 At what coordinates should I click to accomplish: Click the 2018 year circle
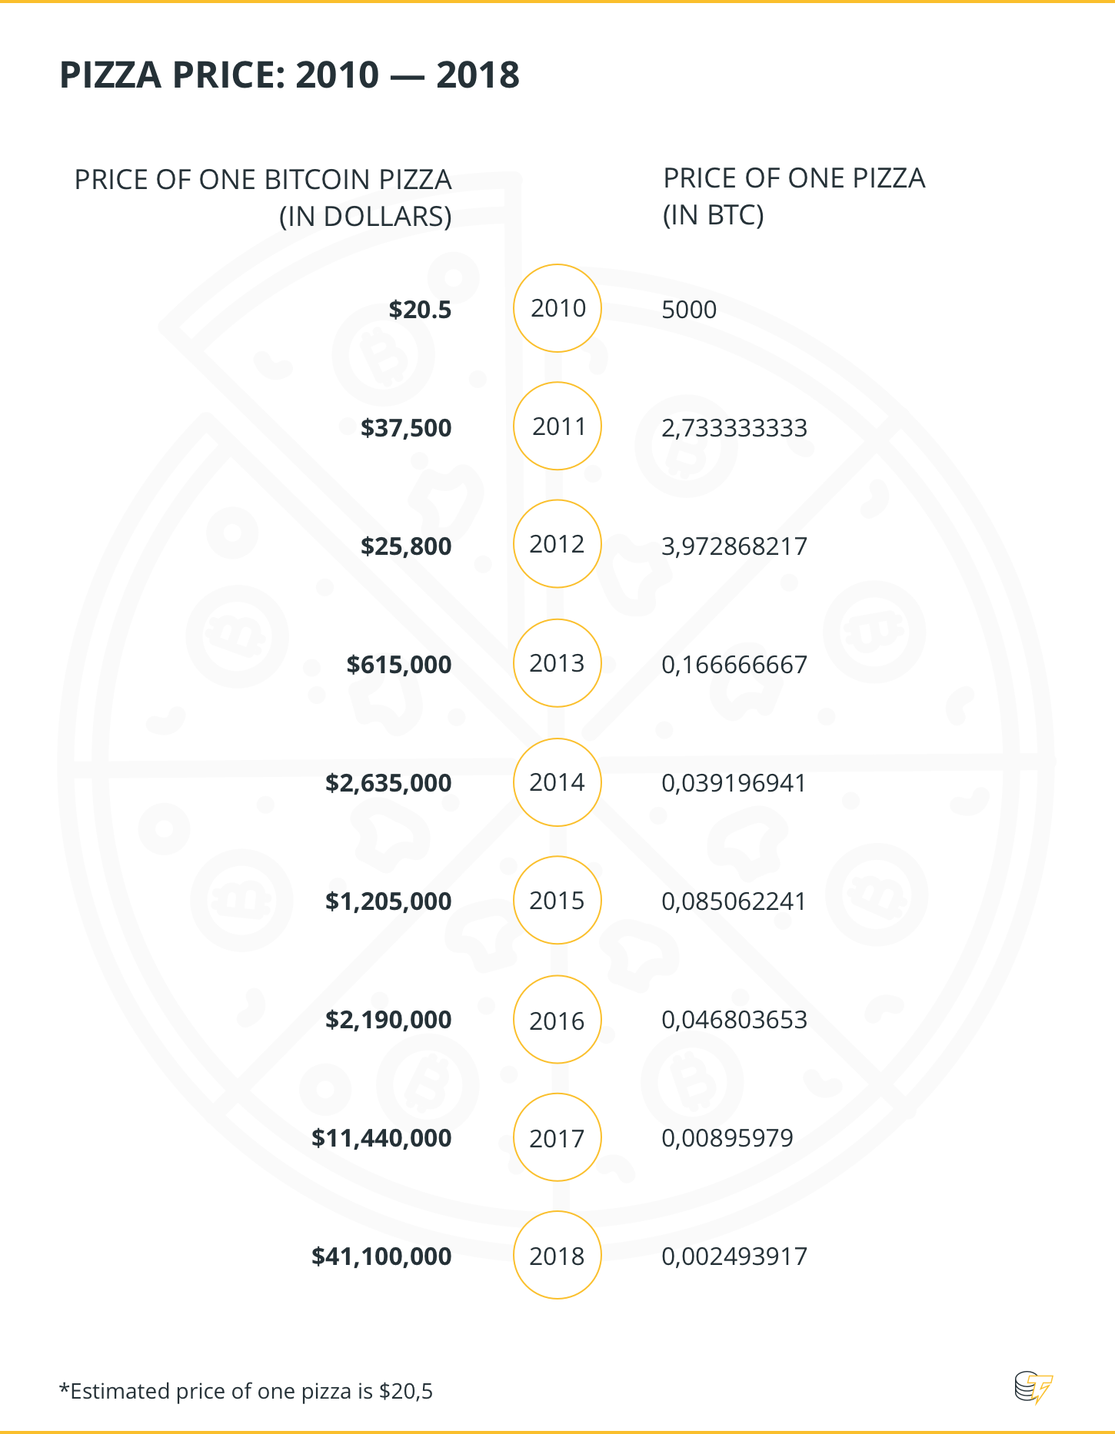[x=557, y=1256]
